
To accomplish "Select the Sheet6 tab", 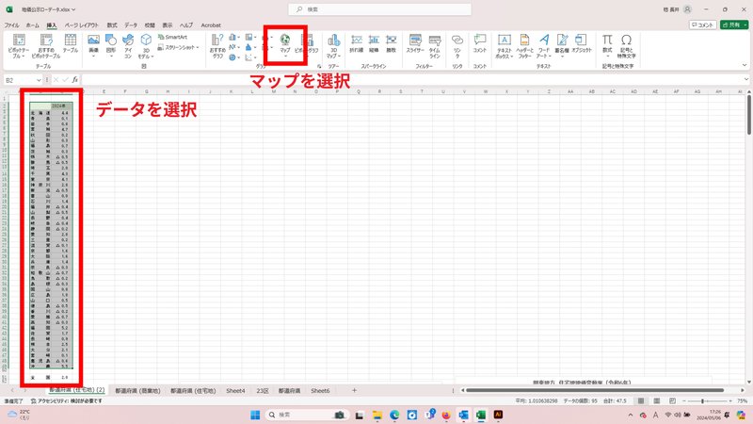I will (320, 391).
